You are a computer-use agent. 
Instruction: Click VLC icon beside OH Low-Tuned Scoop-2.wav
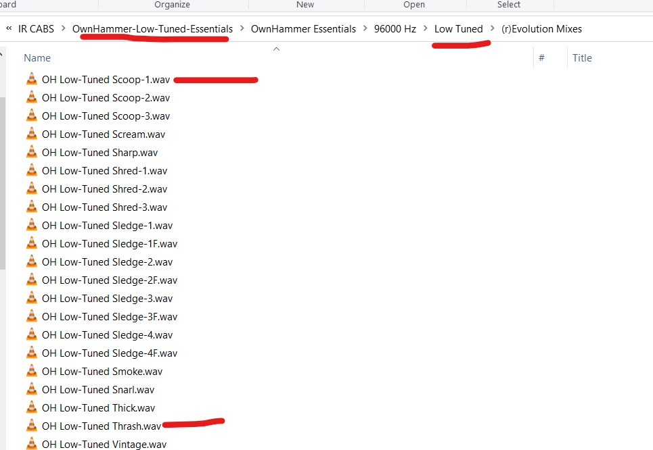pos(32,97)
